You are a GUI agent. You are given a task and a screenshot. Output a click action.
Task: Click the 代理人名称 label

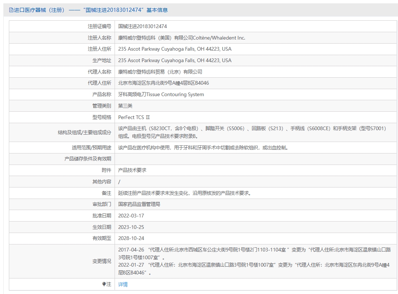click(x=99, y=72)
